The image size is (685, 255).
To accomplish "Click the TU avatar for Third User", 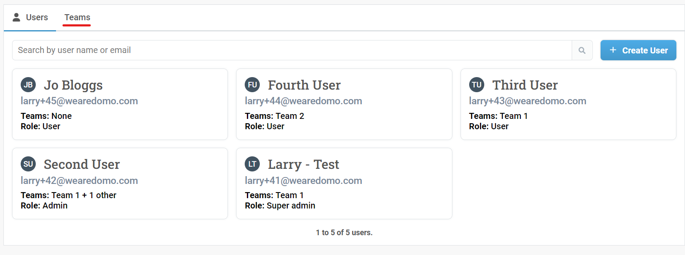I will 476,85.
